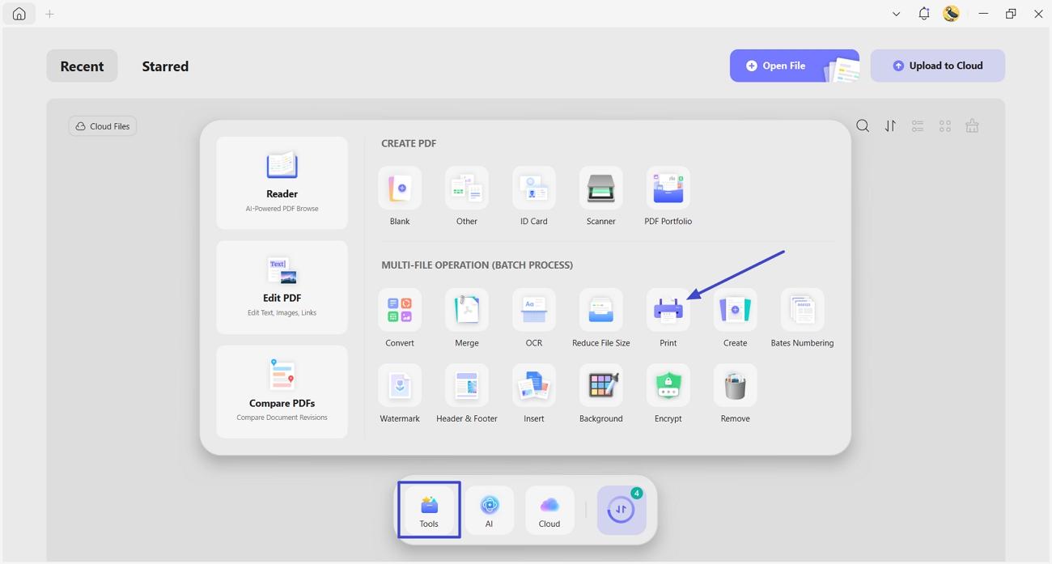Switch to list view layout
The width and height of the screenshot is (1052, 564).
tap(918, 126)
